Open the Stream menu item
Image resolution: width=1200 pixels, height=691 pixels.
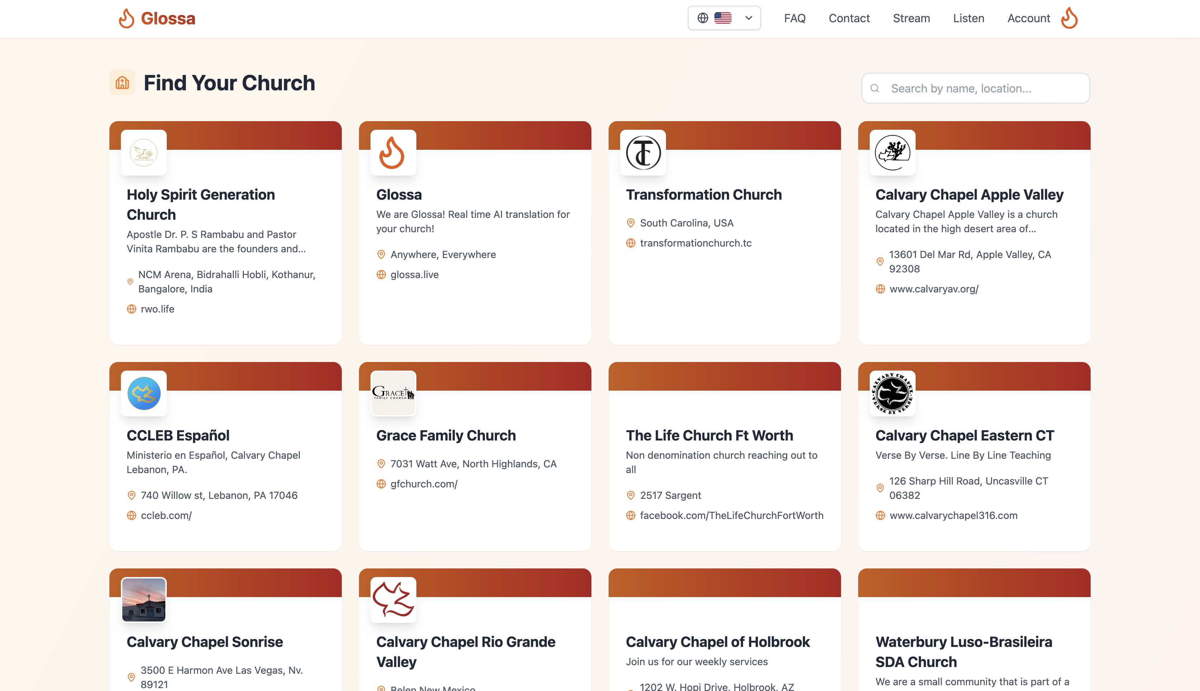click(x=911, y=19)
